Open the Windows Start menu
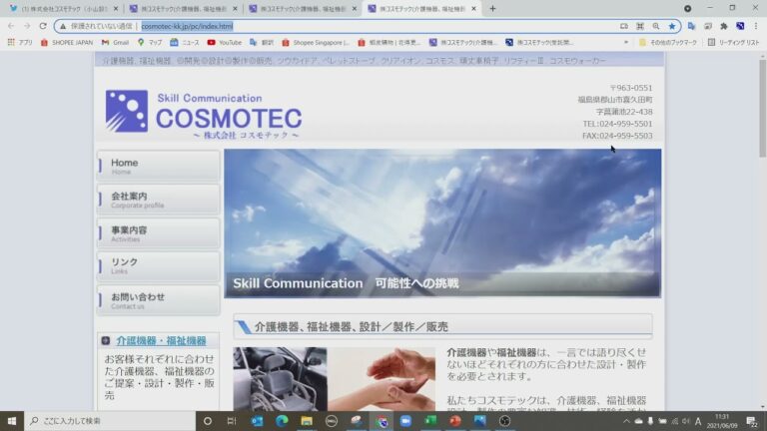This screenshot has height=431, width=767. (x=12, y=421)
